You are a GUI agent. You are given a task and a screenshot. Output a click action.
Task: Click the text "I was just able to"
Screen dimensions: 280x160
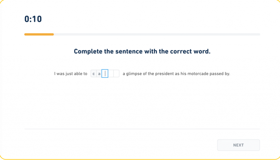coord(71,74)
